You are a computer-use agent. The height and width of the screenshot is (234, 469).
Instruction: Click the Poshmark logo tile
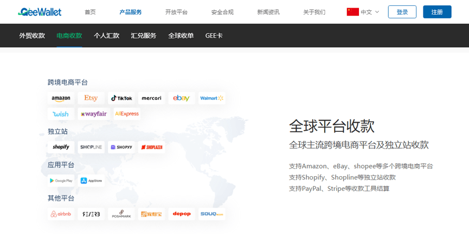click(x=121, y=214)
